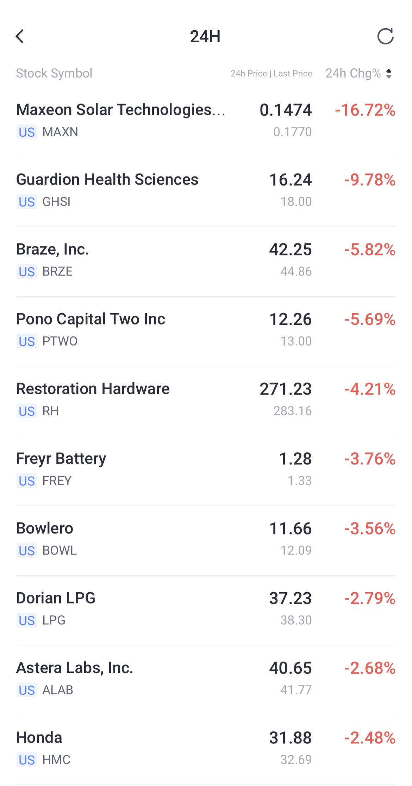
Task: Select Guardion Health Sciences stock
Action: click(107, 180)
